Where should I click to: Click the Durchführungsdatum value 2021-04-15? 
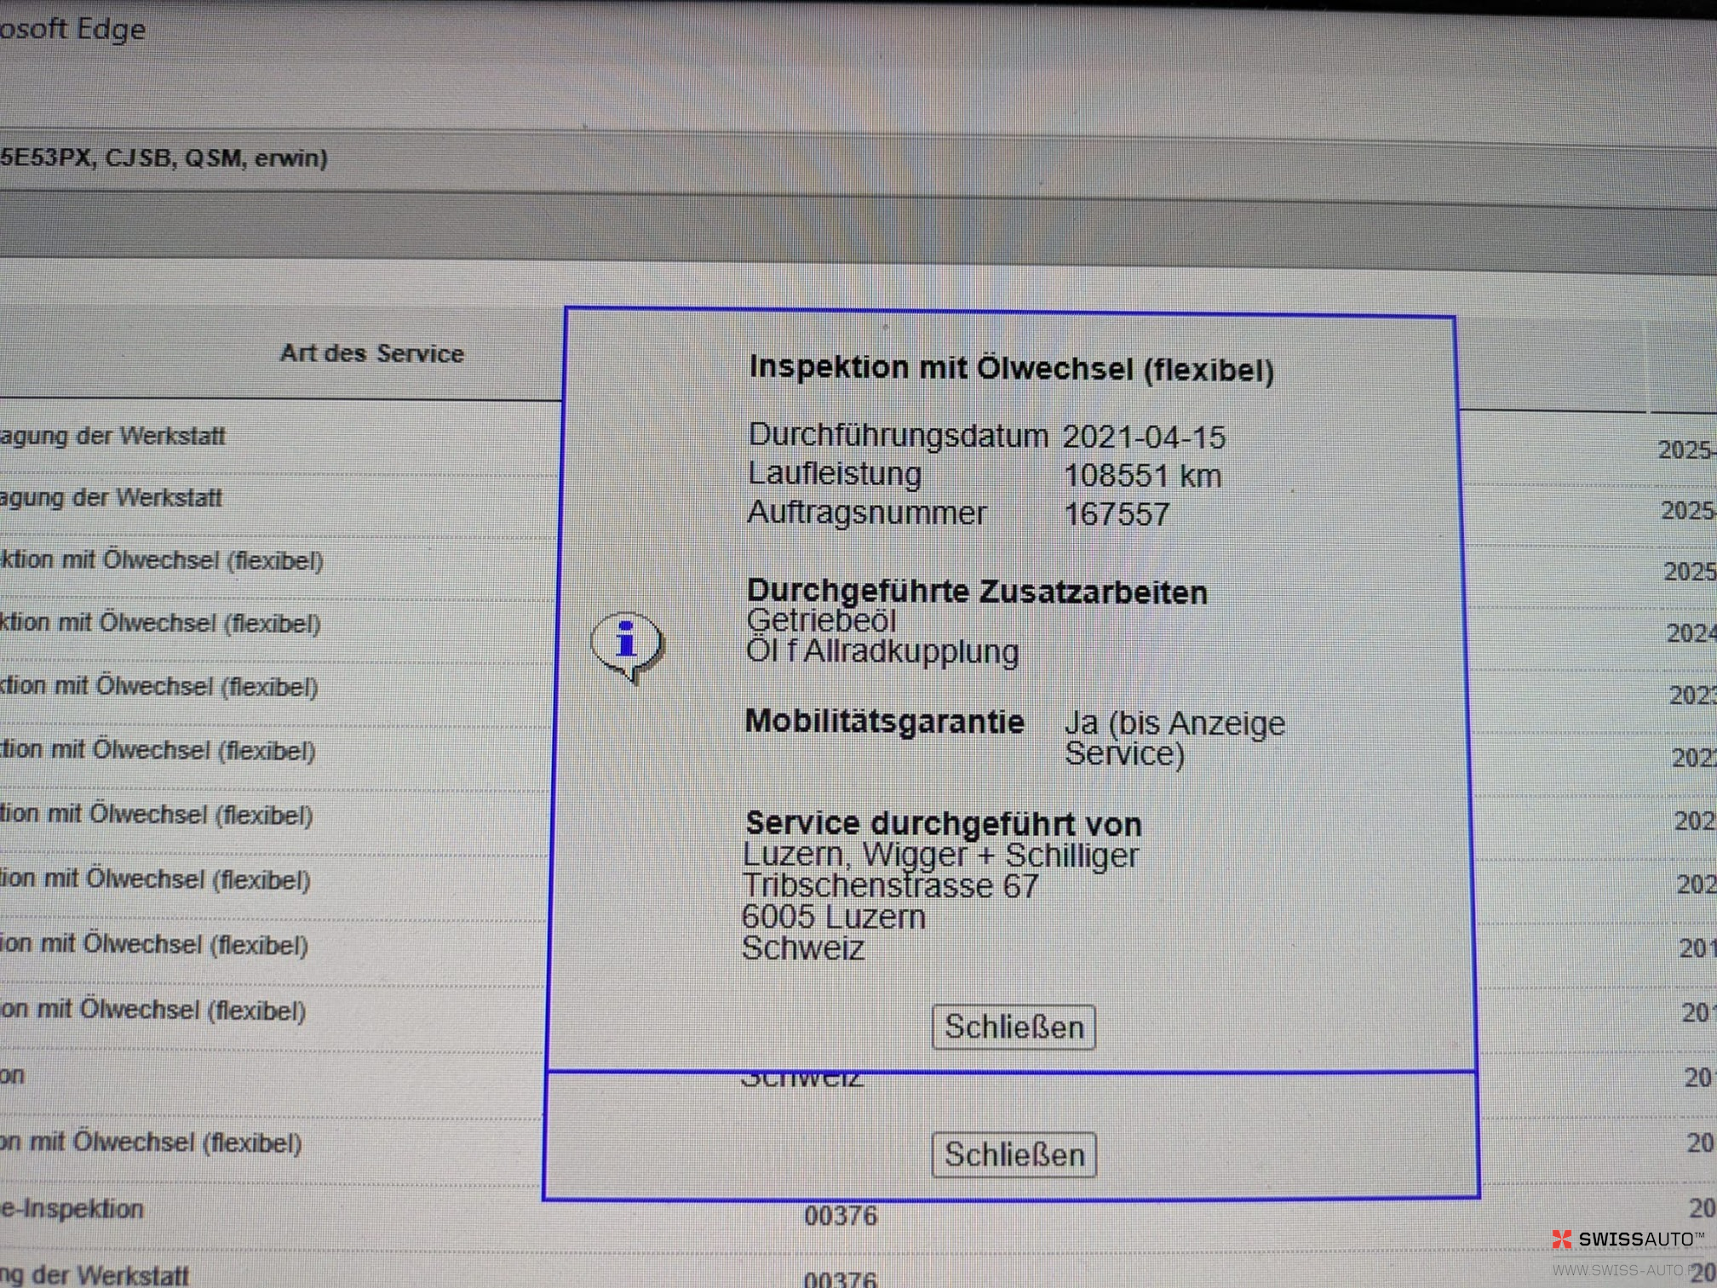click(x=1143, y=438)
